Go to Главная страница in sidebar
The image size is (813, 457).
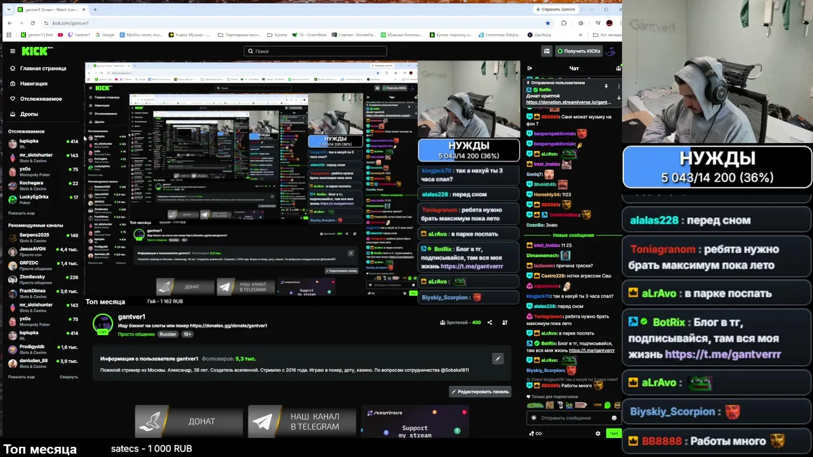coord(38,68)
